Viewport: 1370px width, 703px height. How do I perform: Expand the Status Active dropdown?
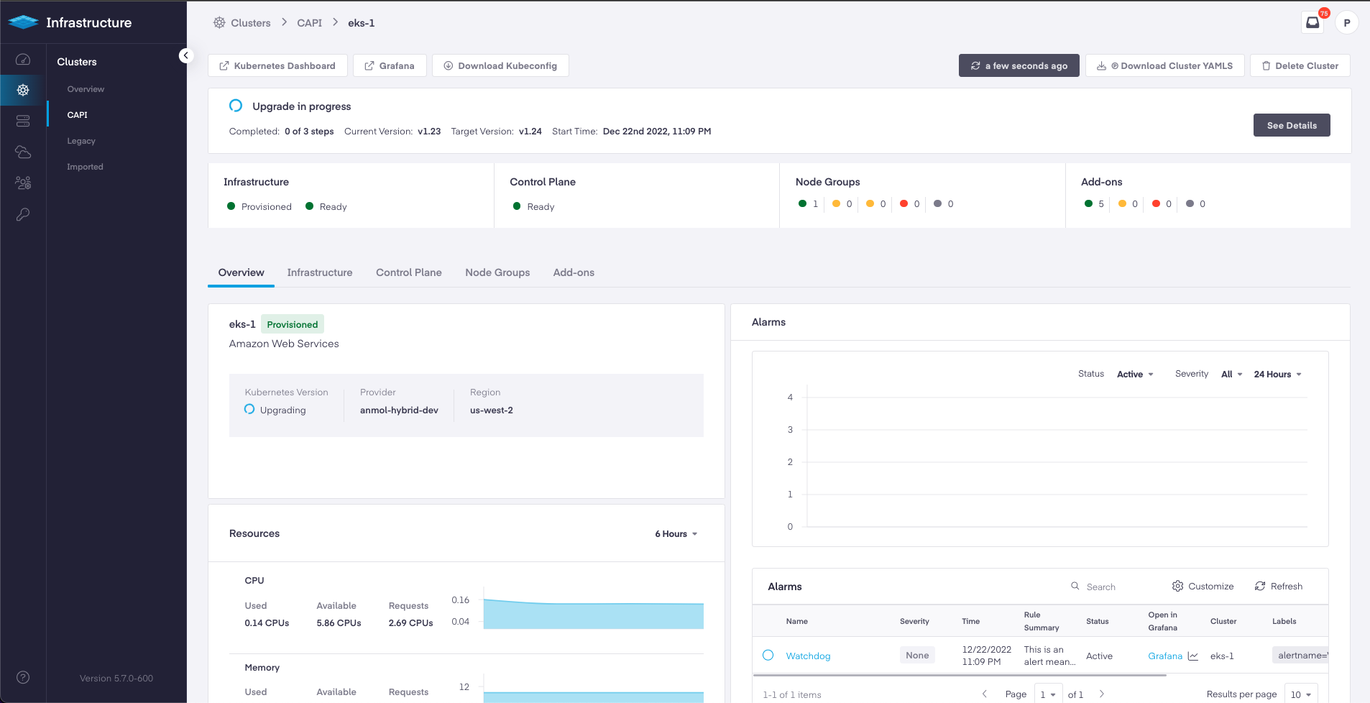click(x=1135, y=375)
